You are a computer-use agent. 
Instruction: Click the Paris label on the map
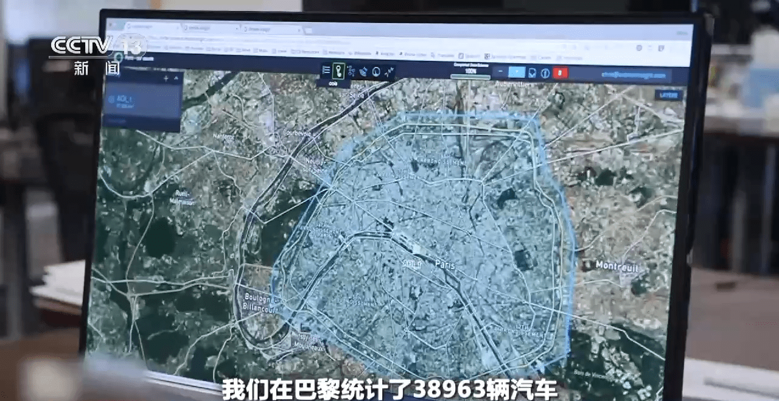[x=445, y=265]
